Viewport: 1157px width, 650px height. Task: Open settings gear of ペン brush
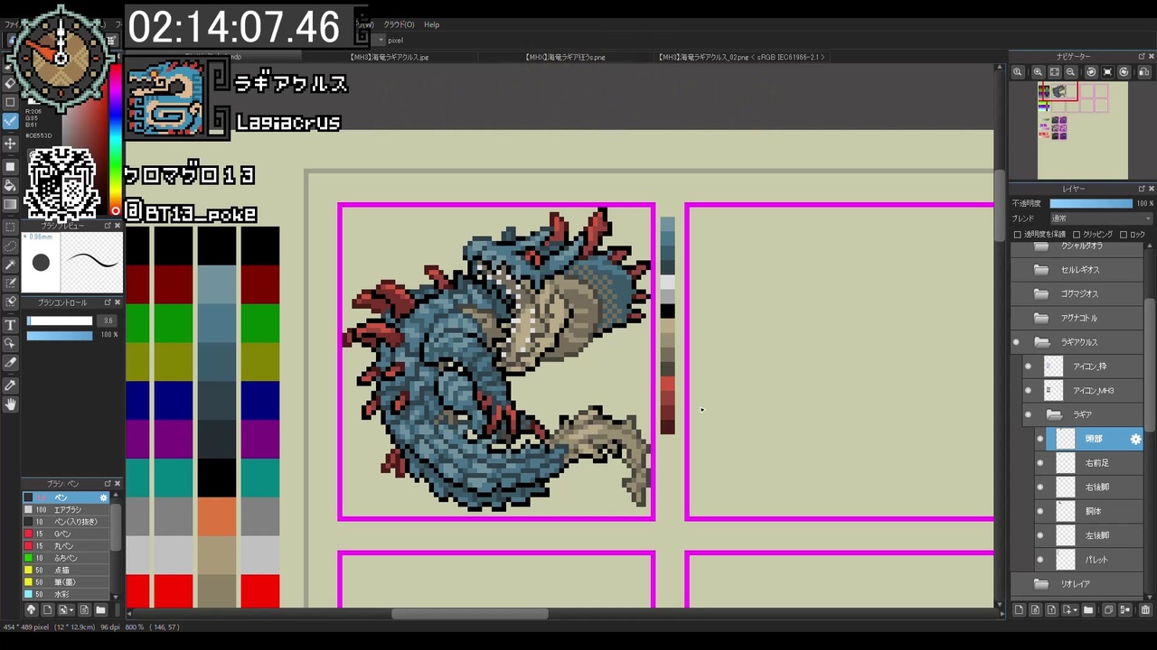103,497
